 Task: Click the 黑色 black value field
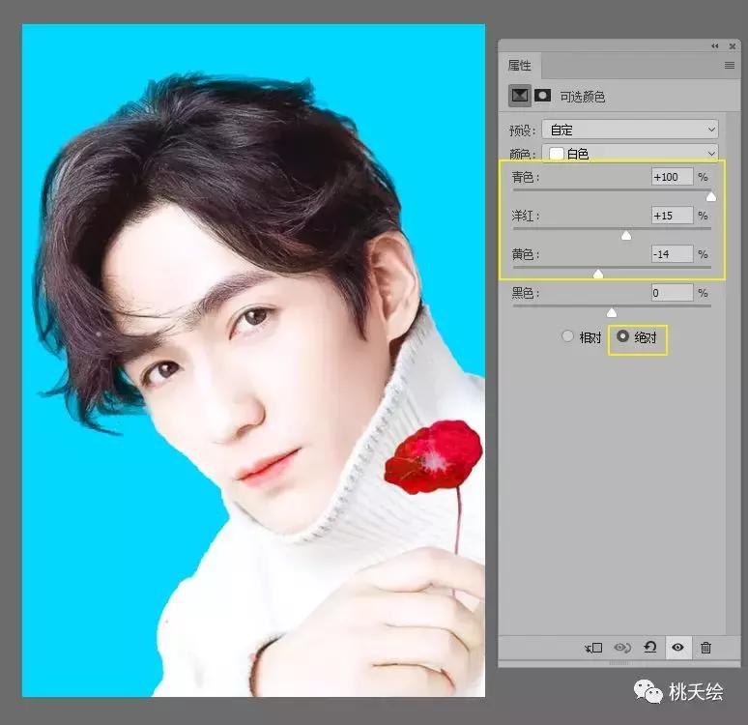[673, 293]
